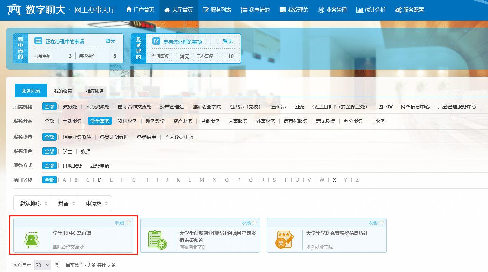Filter project names by letter X
This screenshot has height=272, width=488.
334,180
